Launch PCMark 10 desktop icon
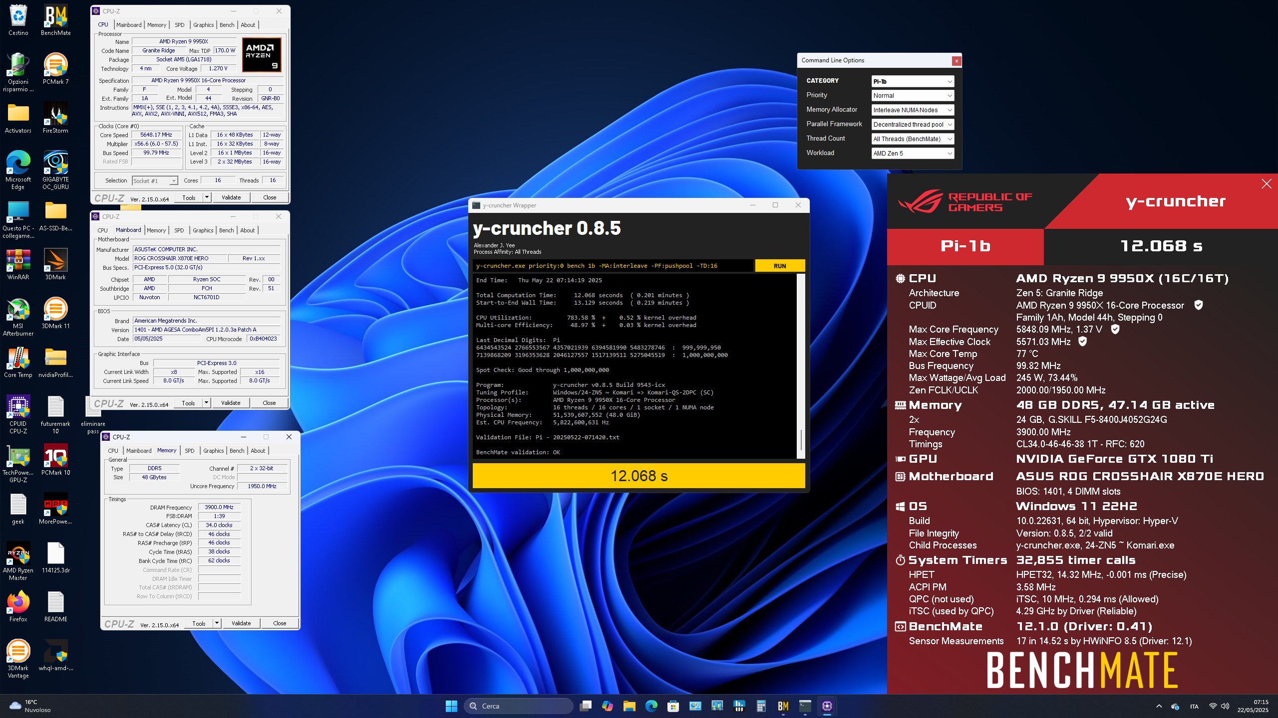This screenshot has width=1278, height=718. click(55, 460)
